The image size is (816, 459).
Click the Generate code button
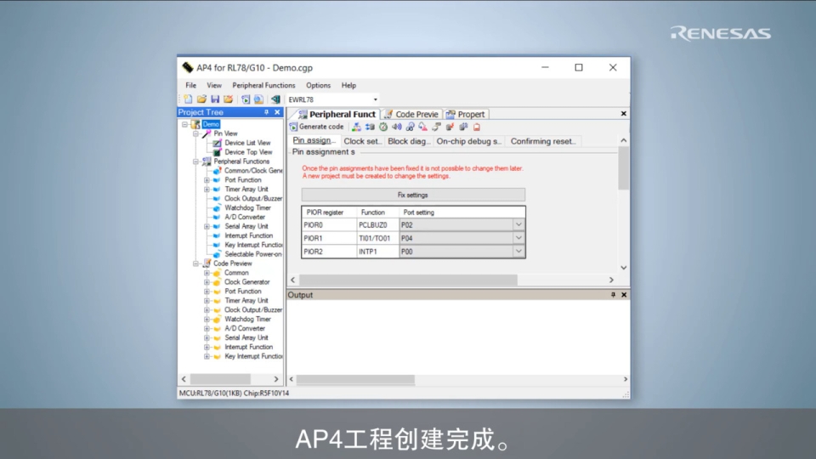tap(317, 127)
